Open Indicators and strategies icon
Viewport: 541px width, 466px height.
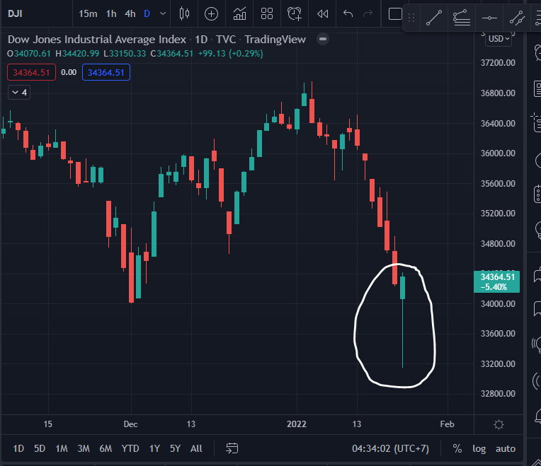coord(239,13)
